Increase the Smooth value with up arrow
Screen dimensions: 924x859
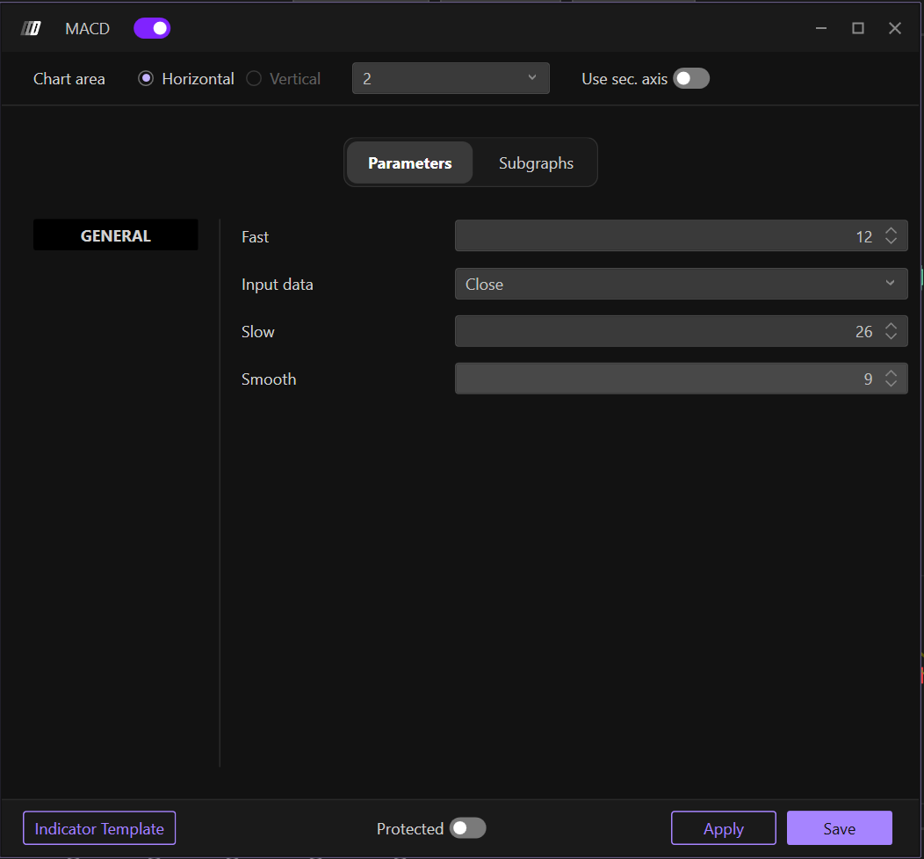[891, 373]
